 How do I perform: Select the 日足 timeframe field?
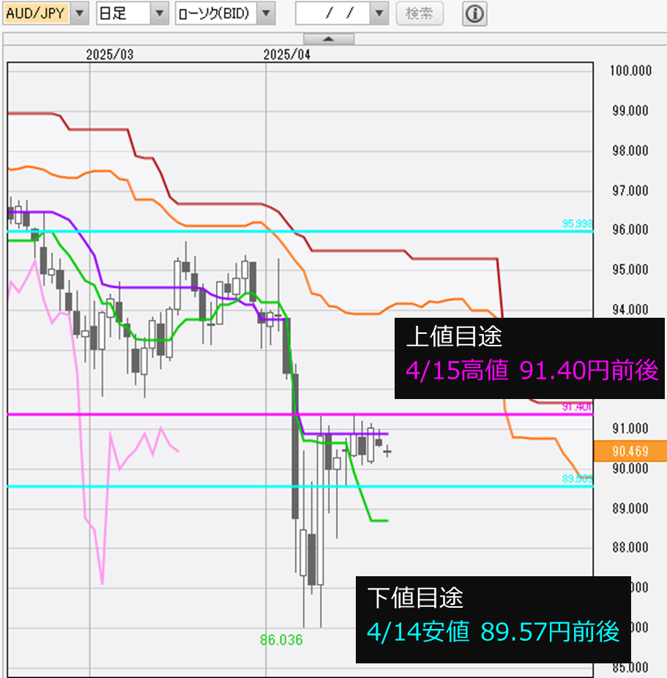click(122, 13)
